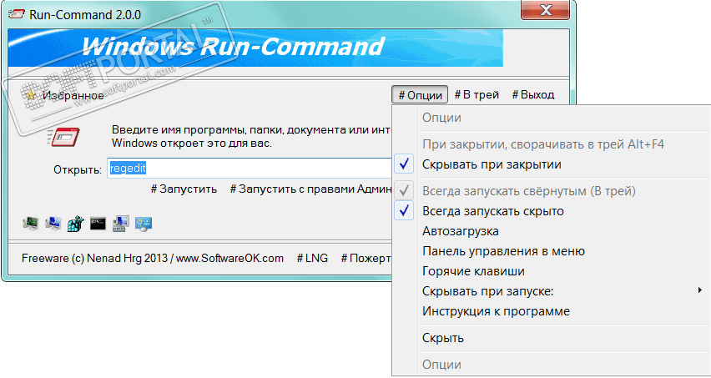Screen dimensions: 711x378
Task: Expand the Скрывать при запуске submenu arrow
Action: coord(700,290)
